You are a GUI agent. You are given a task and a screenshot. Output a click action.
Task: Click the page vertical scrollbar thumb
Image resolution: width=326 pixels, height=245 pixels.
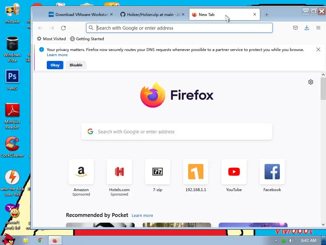[x=323, y=89]
